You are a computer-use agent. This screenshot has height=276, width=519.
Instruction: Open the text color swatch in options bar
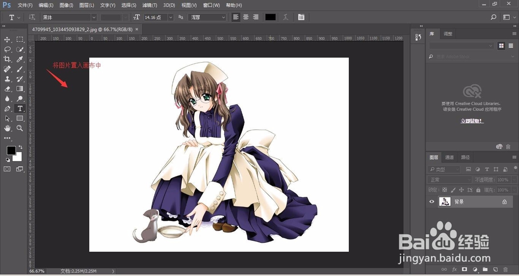tap(270, 17)
